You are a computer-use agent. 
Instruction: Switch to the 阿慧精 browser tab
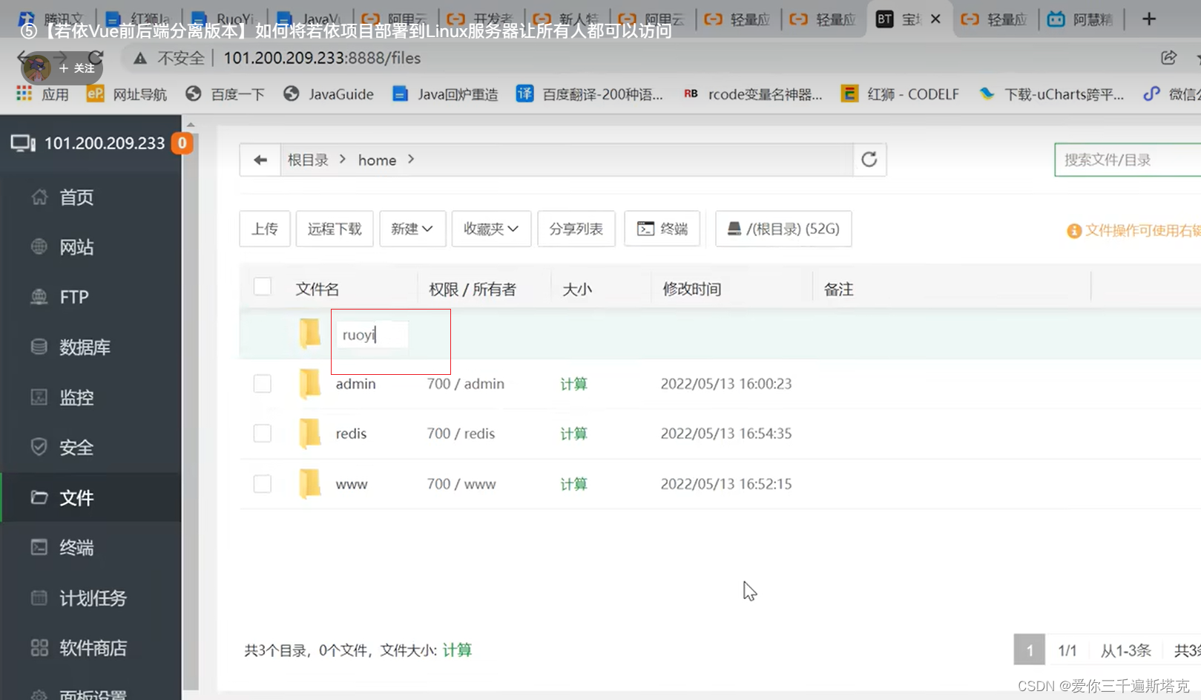(x=1081, y=19)
